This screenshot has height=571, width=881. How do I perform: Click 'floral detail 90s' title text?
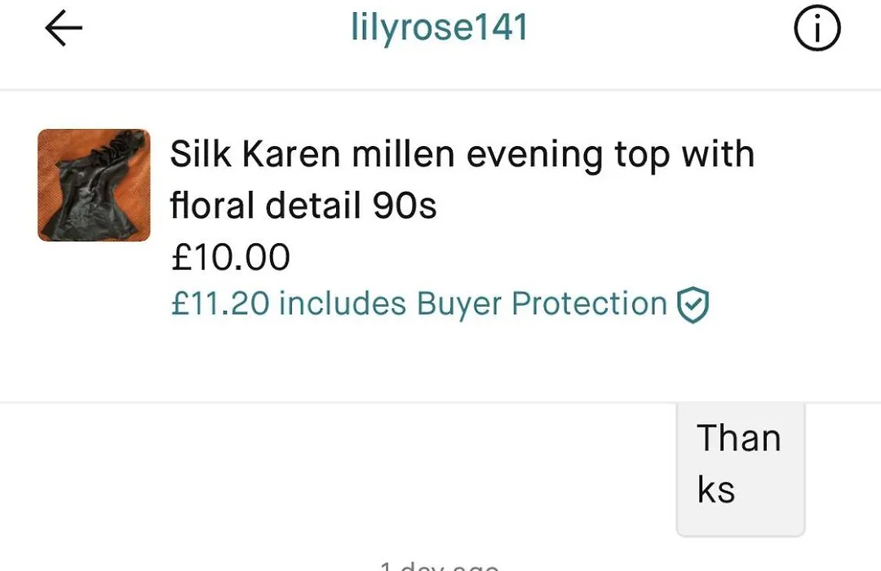[303, 205]
